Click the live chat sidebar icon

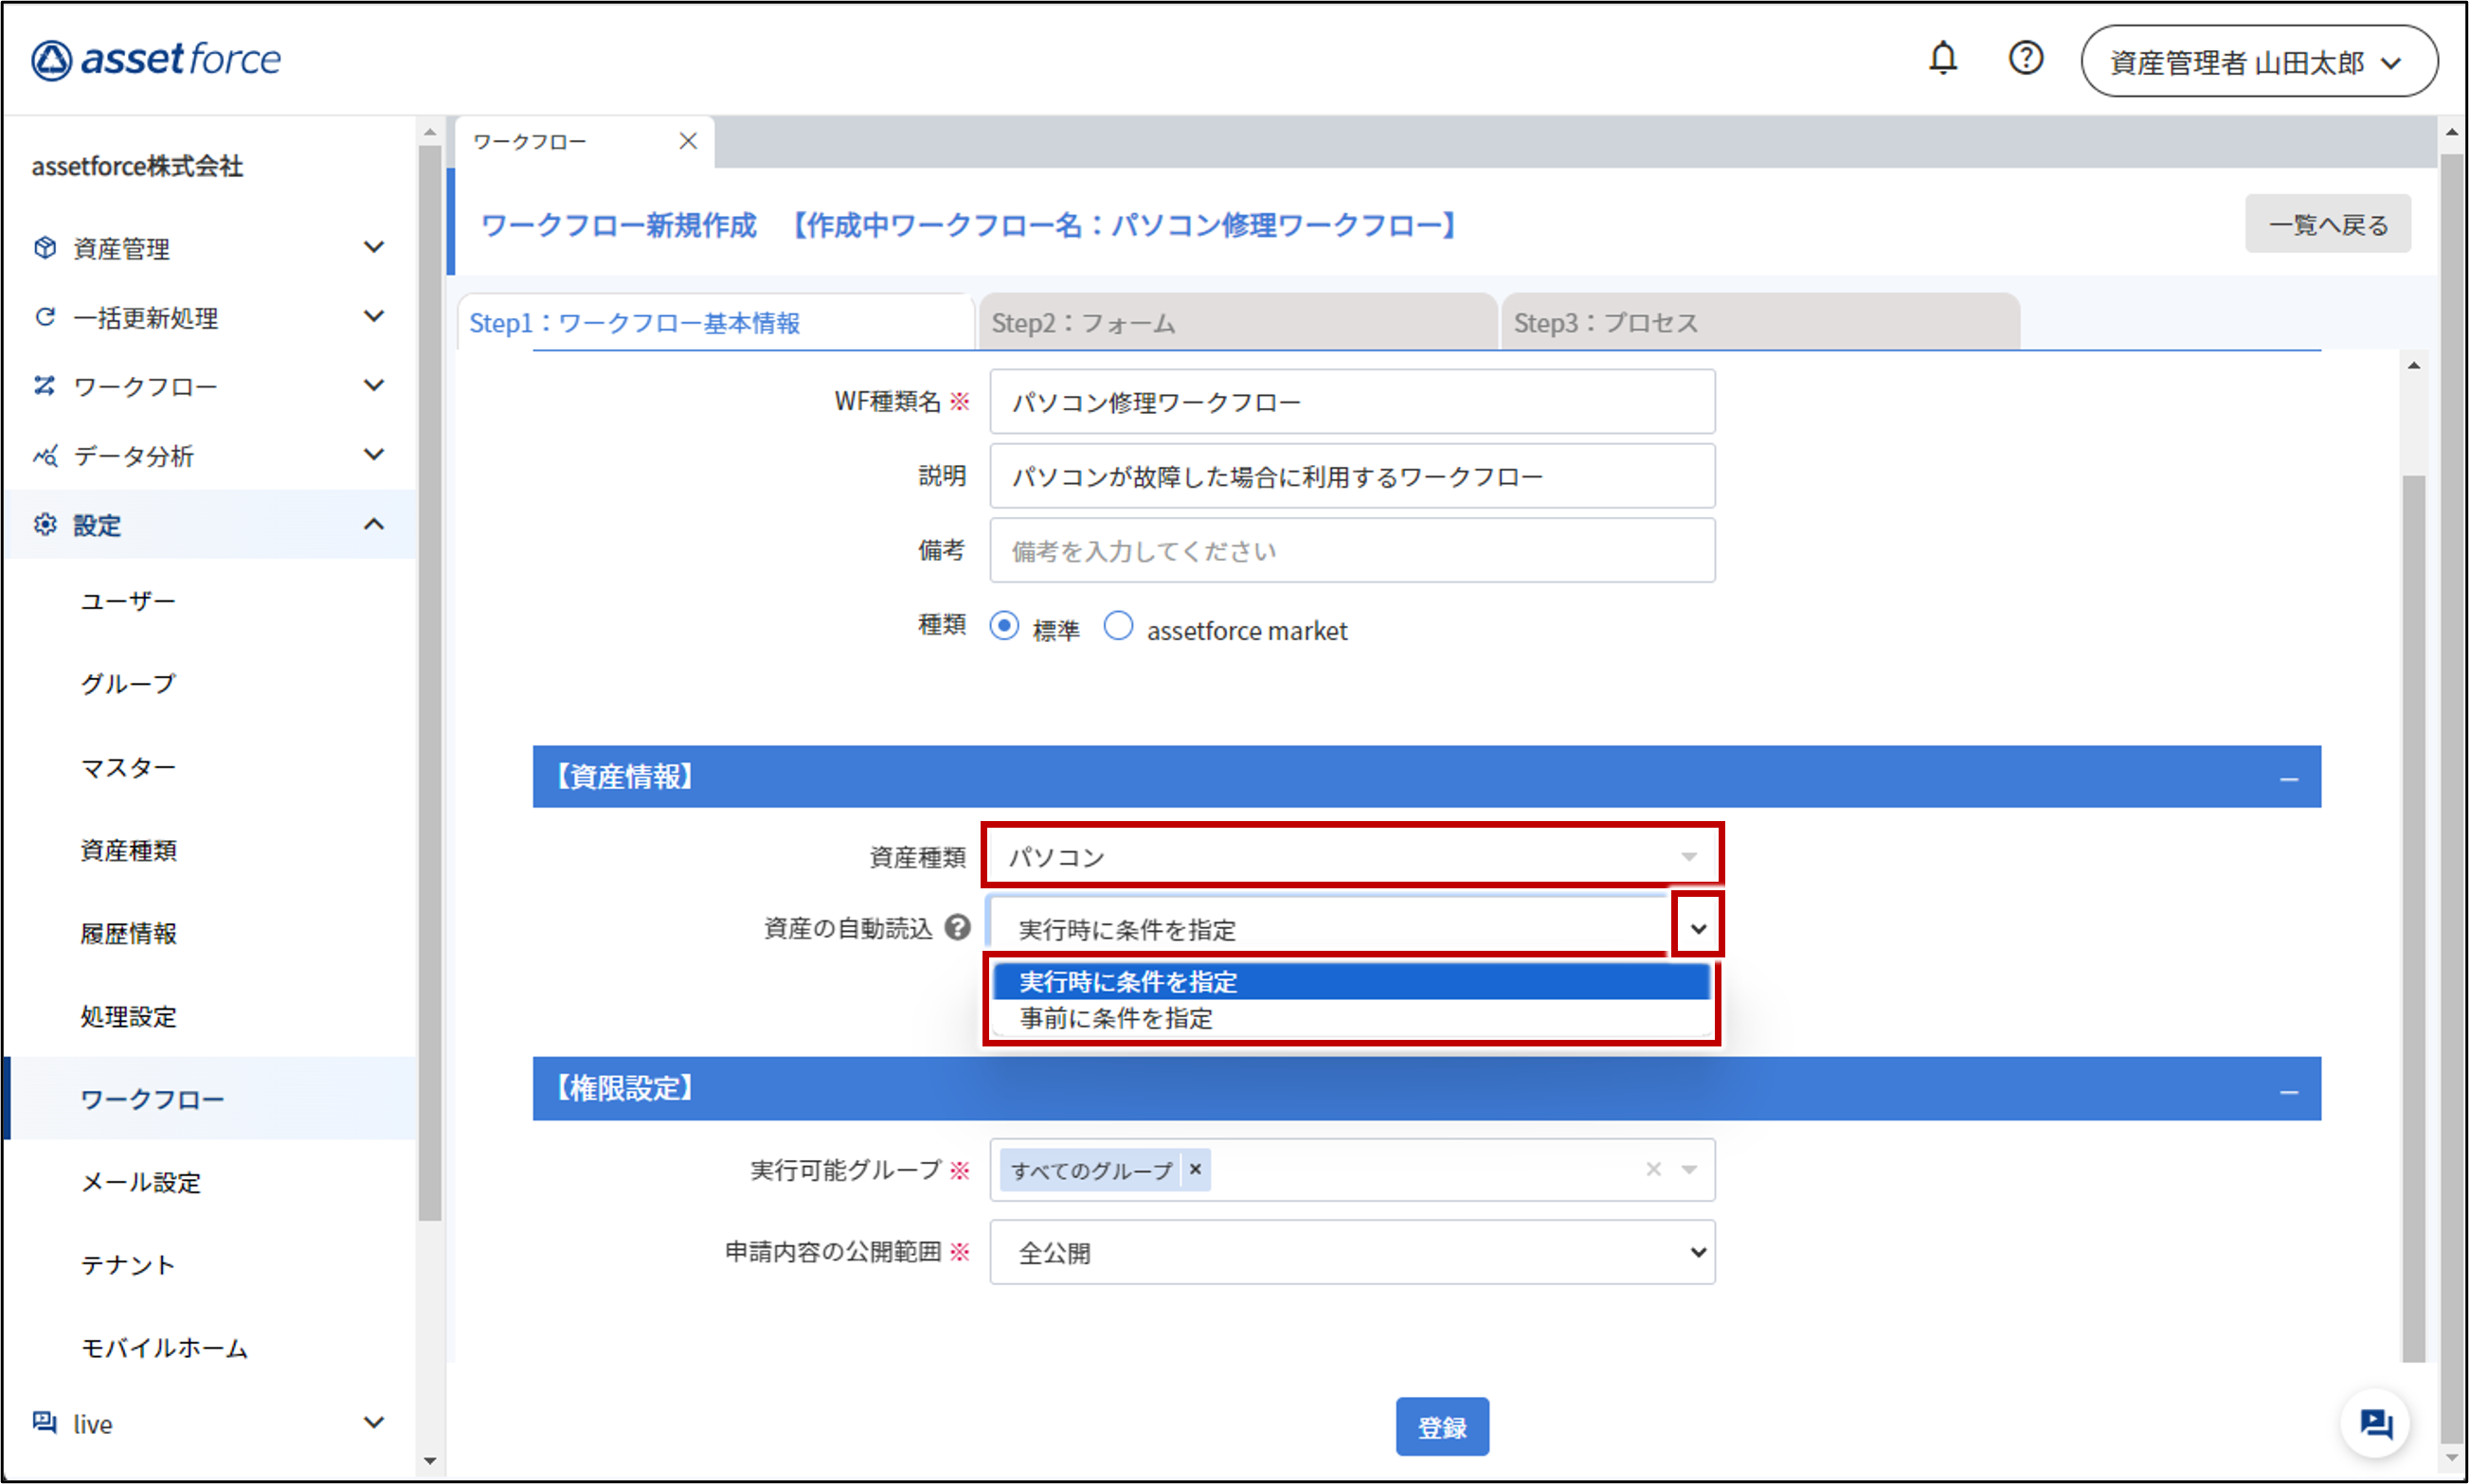(45, 1422)
